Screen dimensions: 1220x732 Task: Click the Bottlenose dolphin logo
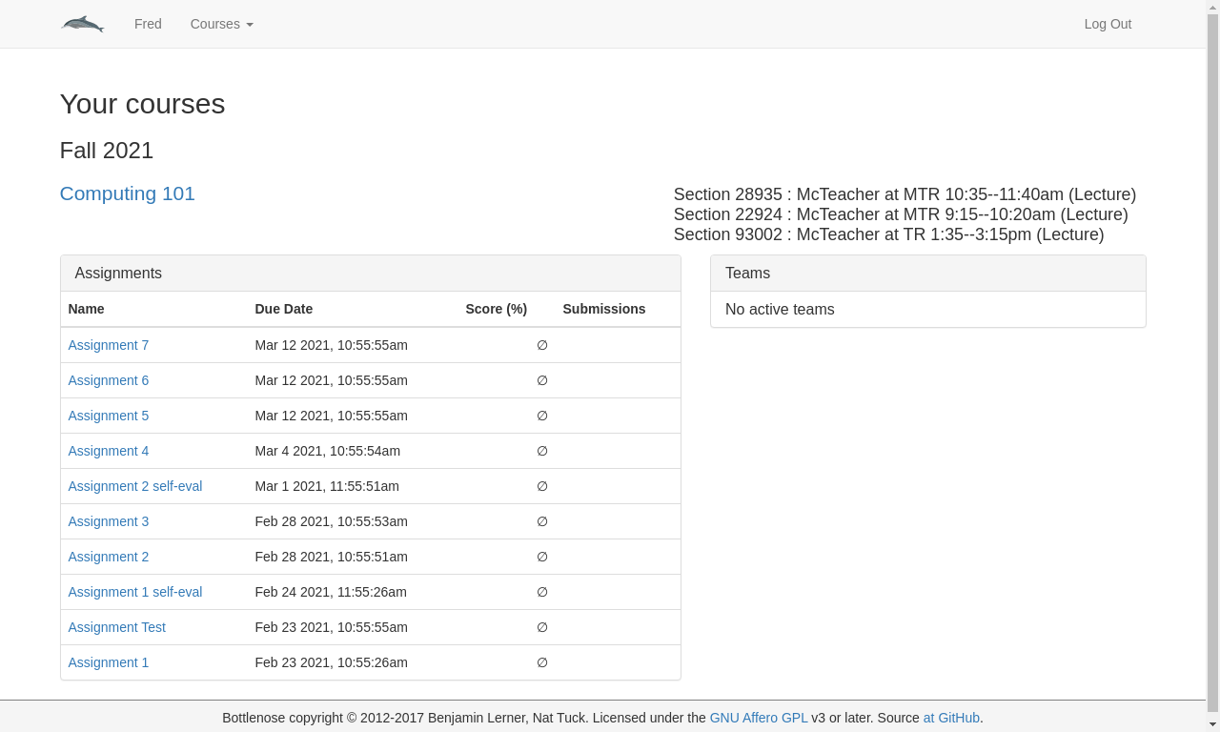[83, 24]
